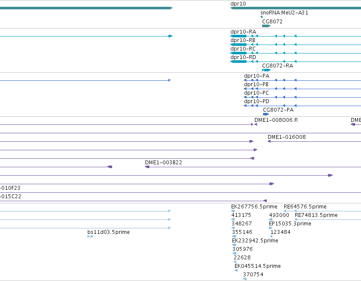
Task: Select EST 123484
Action: click(280, 232)
